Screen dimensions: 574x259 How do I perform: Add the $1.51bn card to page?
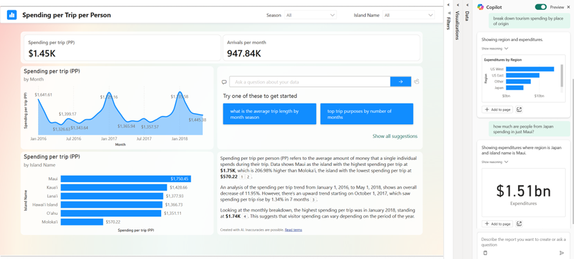point(497,224)
